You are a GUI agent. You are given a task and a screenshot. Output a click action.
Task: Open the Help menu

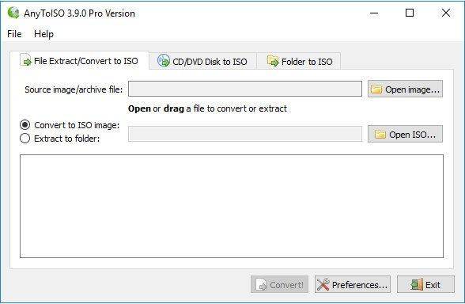coord(43,34)
